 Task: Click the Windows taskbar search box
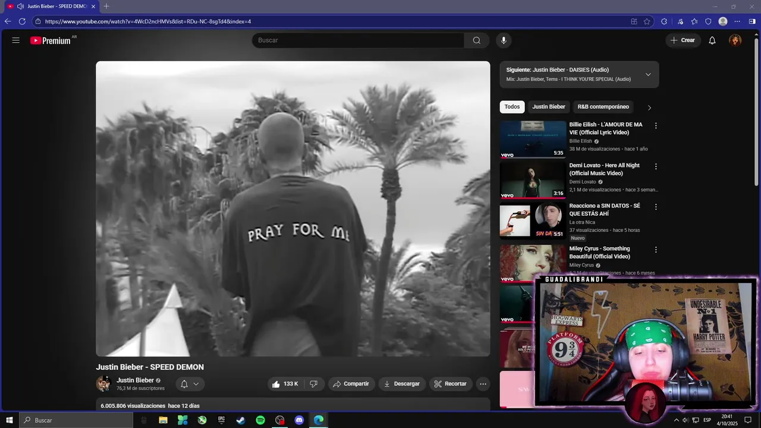(76, 420)
